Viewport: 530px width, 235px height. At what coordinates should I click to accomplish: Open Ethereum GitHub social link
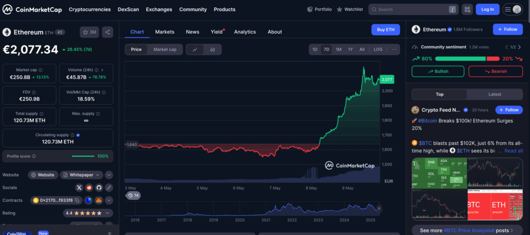(x=99, y=187)
